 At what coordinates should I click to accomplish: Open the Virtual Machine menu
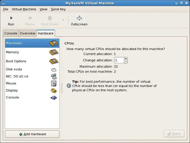point(24,9)
